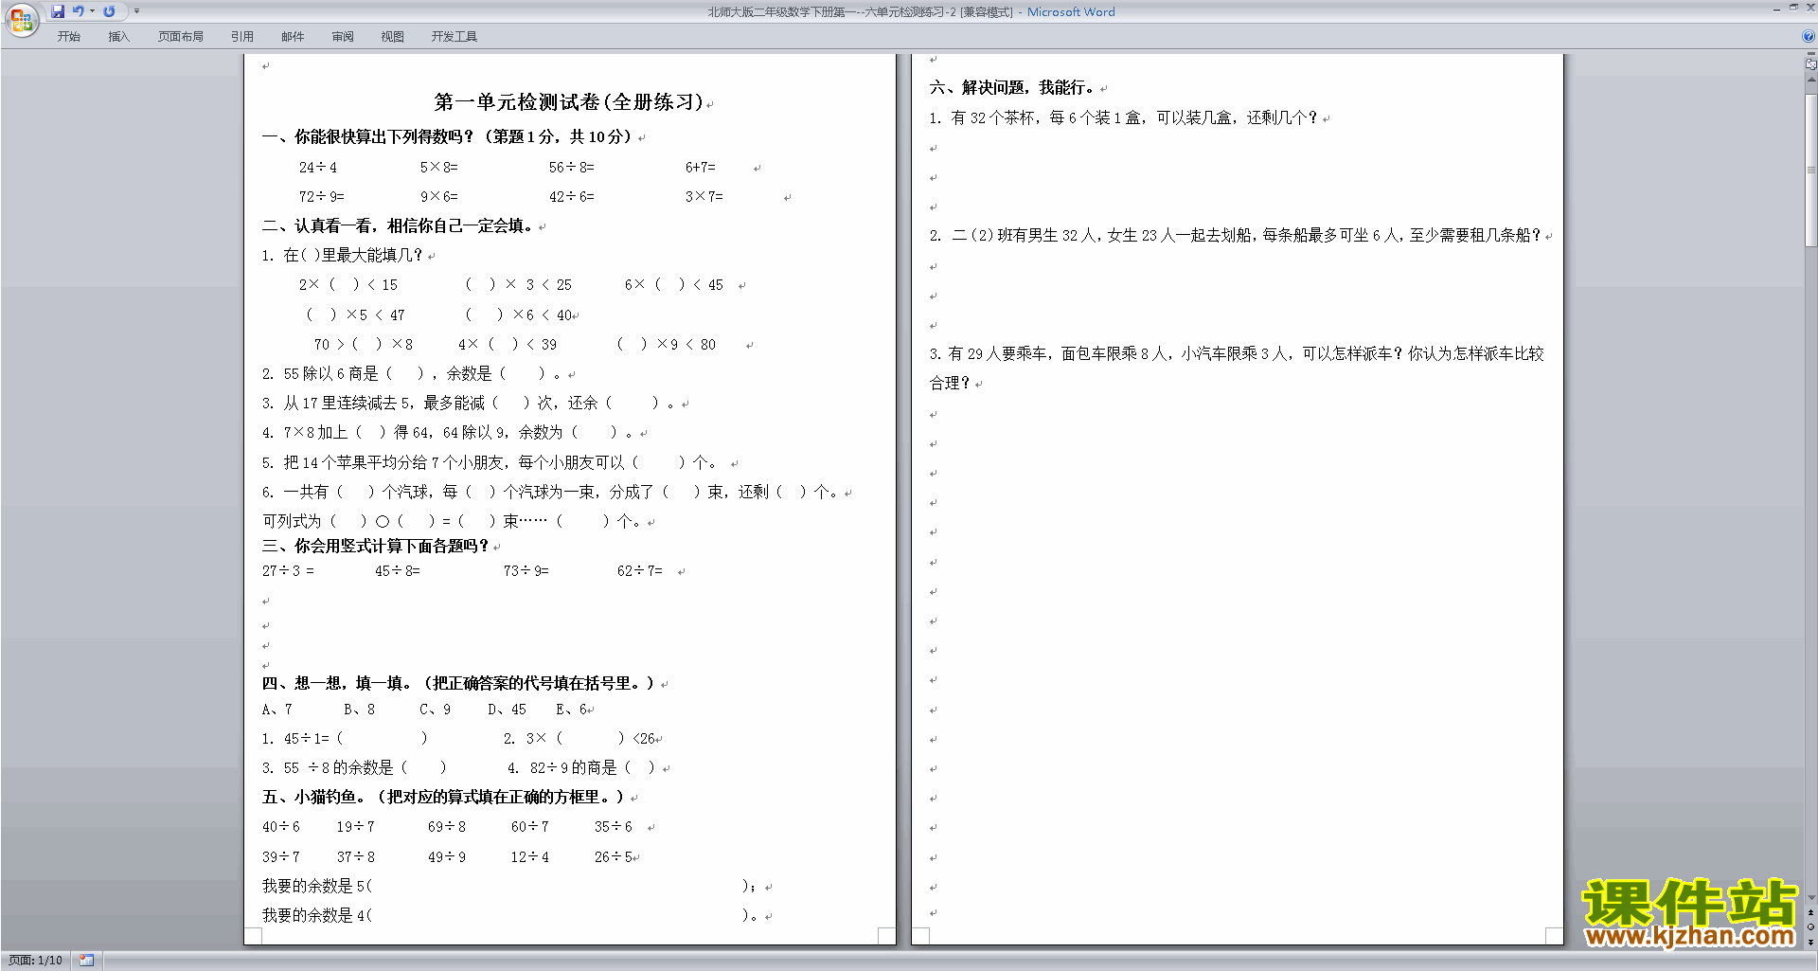Click the page count 页面: 1/10 indicator
This screenshot has width=1818, height=971.
point(35,961)
